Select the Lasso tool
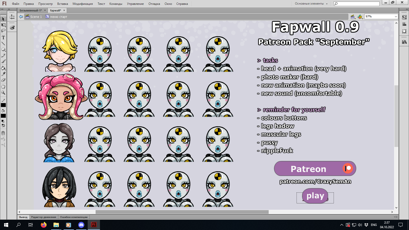The image size is (409, 230). pos(3,31)
